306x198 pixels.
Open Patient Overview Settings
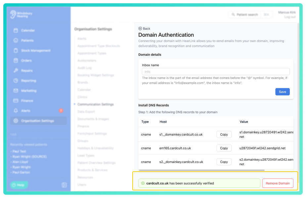click(96, 163)
